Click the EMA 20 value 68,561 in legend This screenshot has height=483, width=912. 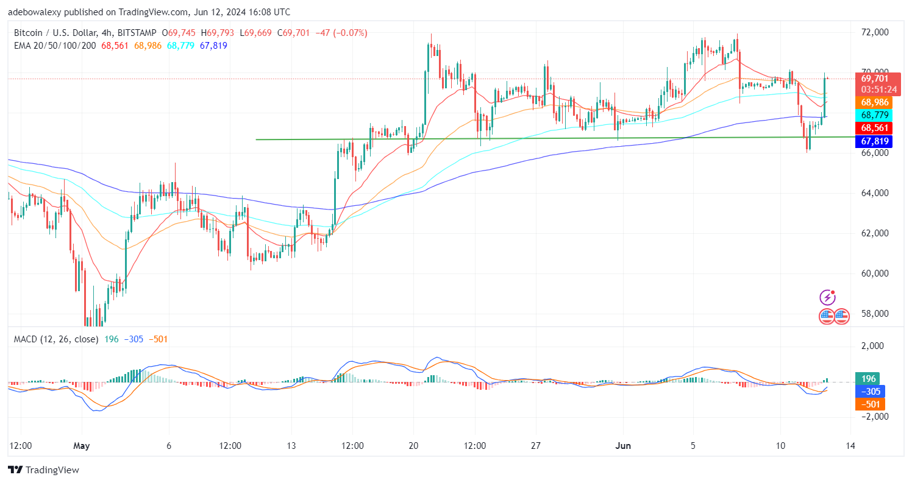coord(115,46)
